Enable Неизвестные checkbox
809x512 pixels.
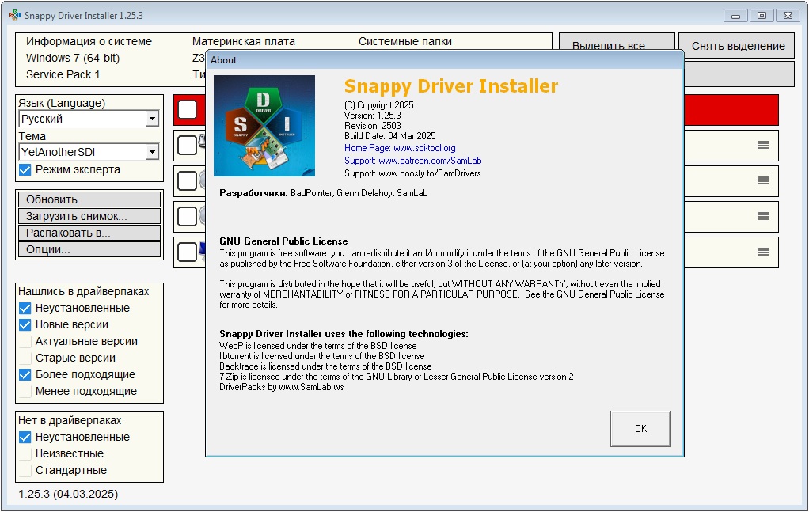(25, 453)
